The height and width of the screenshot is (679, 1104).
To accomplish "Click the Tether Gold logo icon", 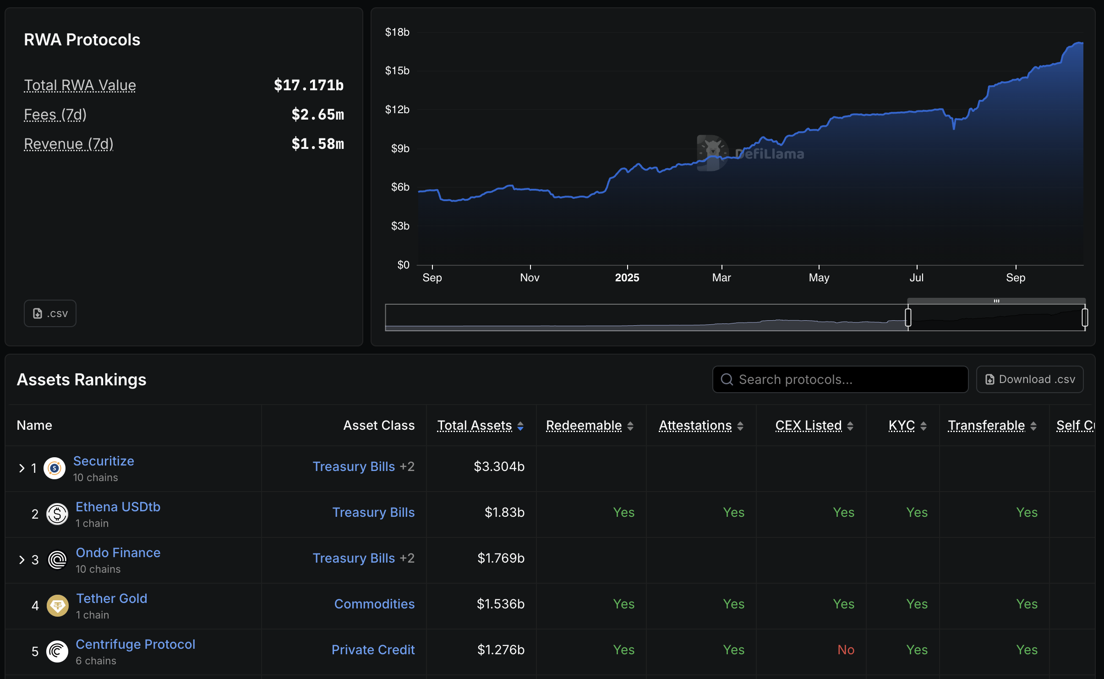I will click(x=57, y=605).
